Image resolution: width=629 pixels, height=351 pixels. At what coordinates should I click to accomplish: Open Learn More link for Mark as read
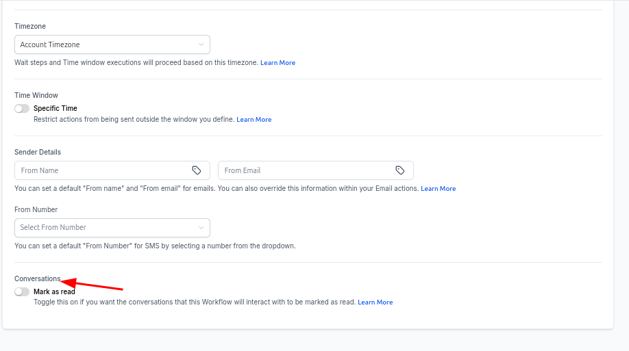pos(375,302)
